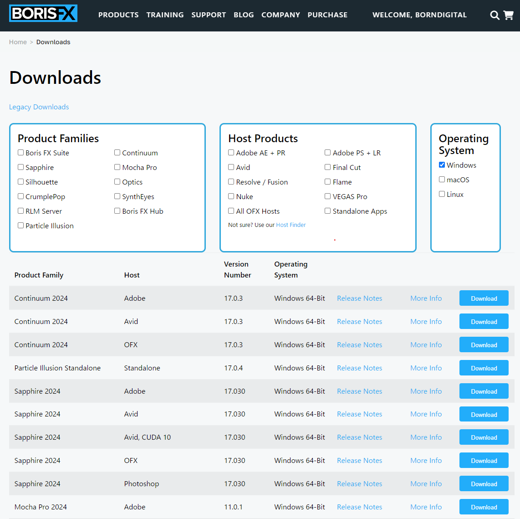Open the Welcome, BornDigital account menu
520x519 pixels.
coord(419,15)
